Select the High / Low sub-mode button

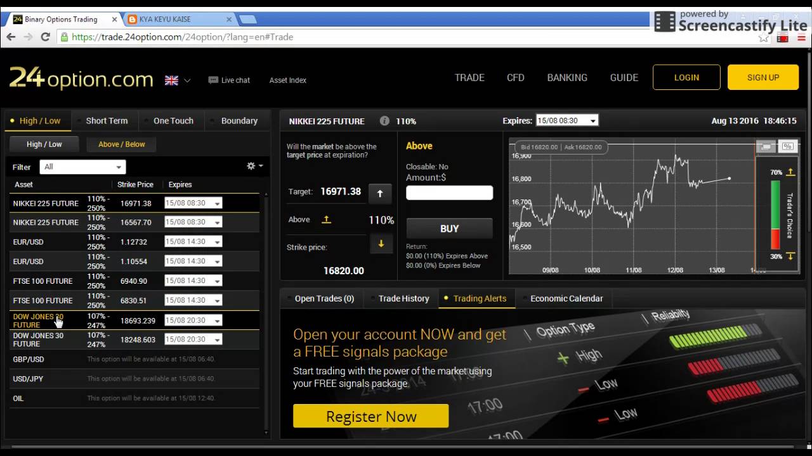[44, 144]
